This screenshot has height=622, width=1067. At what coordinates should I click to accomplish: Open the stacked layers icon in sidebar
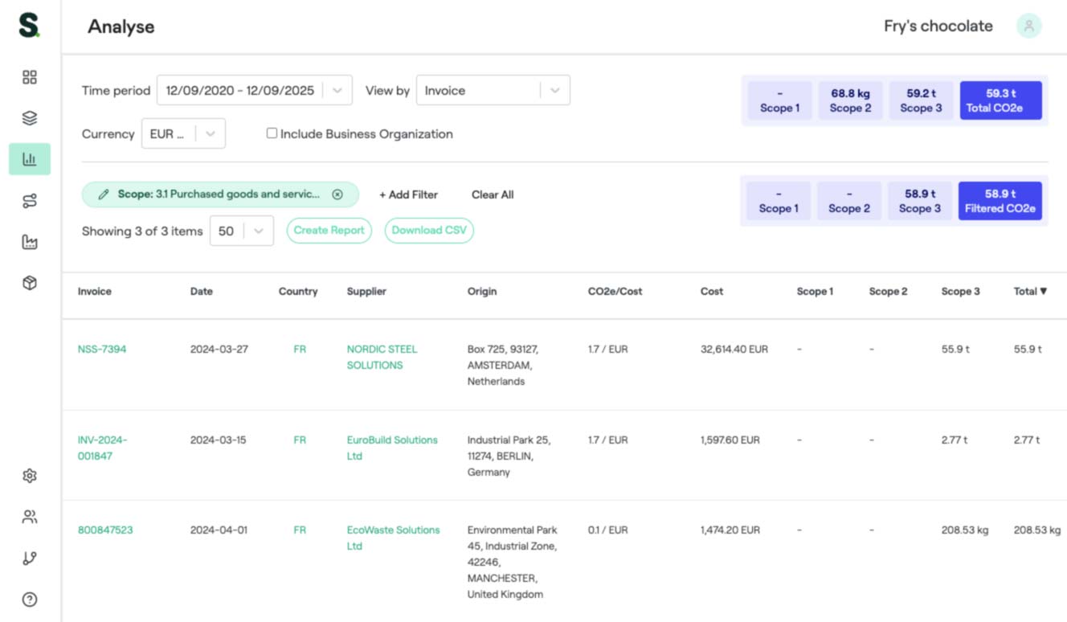30,118
